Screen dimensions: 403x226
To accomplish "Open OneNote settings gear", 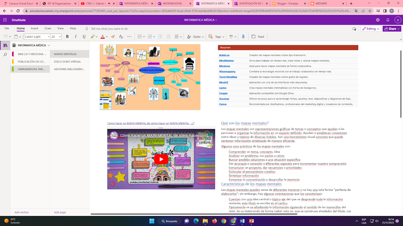I will (378, 20).
